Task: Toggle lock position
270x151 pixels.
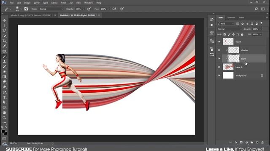Action: click(x=233, y=34)
